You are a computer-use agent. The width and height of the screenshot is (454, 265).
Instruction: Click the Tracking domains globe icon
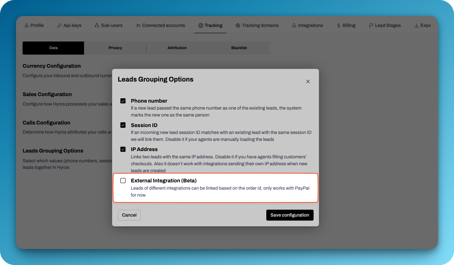pos(238,25)
